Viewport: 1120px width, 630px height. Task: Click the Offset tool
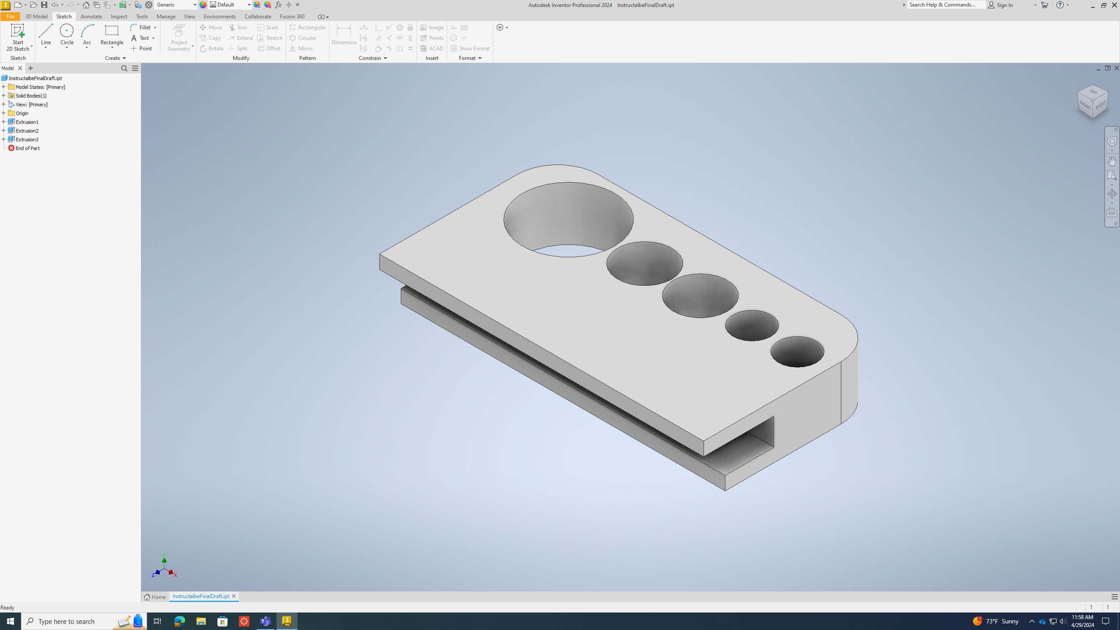pyautogui.click(x=269, y=49)
